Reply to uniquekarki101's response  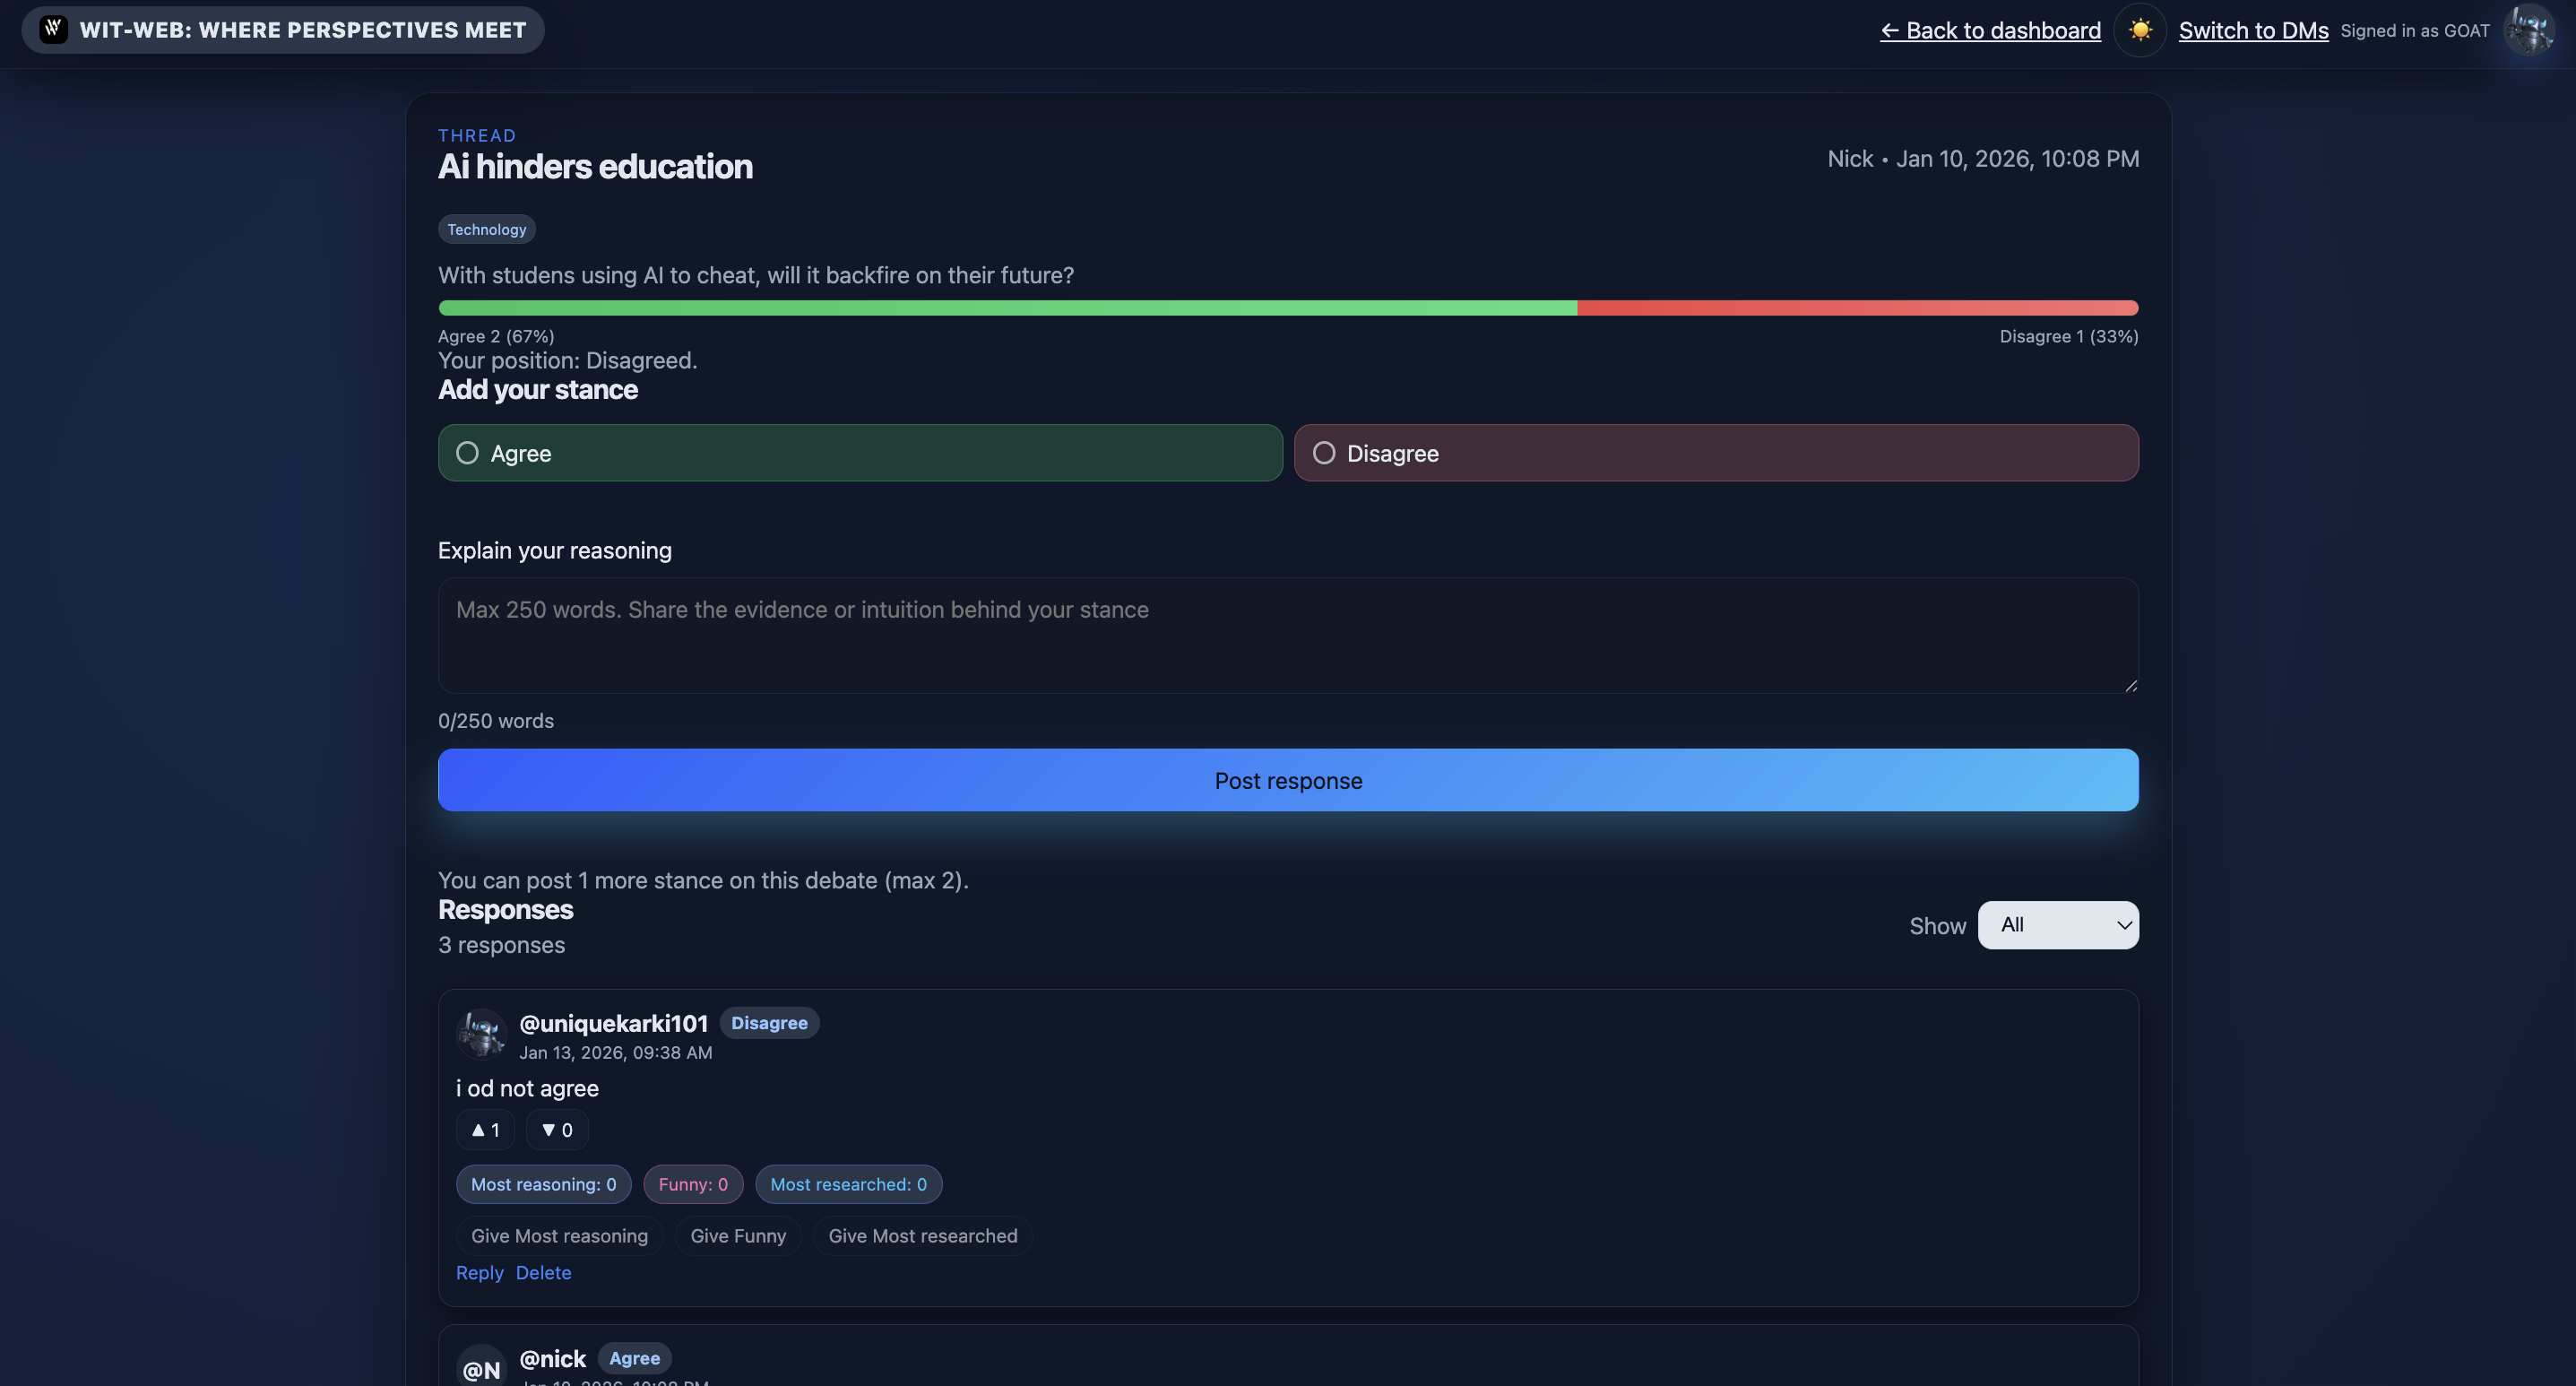[479, 1272]
